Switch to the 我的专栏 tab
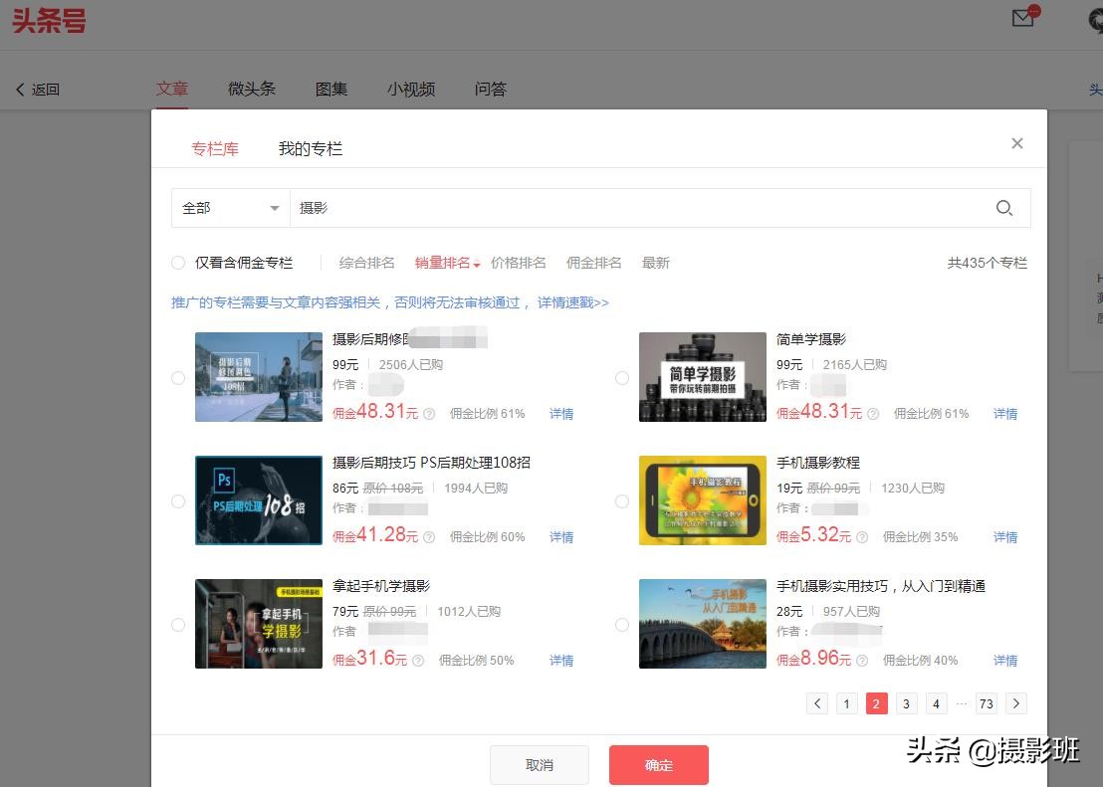The height and width of the screenshot is (787, 1103). click(x=310, y=148)
